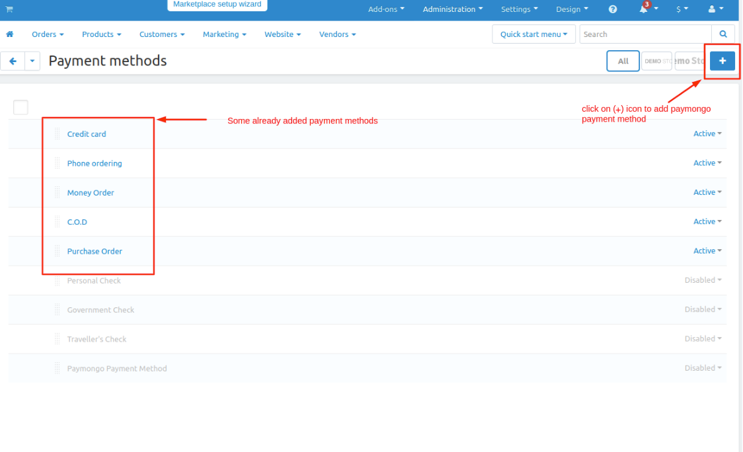Open Disabled status dropdown for Government Check
Viewport: 743px width, 452px height.
coord(703,309)
